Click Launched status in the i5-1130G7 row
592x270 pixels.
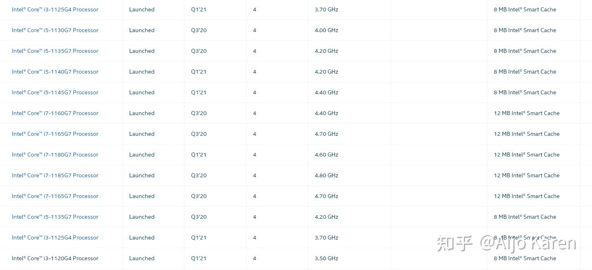click(x=142, y=30)
